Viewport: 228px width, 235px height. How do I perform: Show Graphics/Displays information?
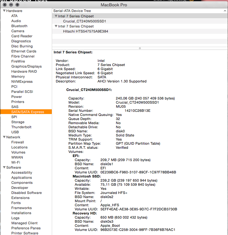tap(27, 66)
